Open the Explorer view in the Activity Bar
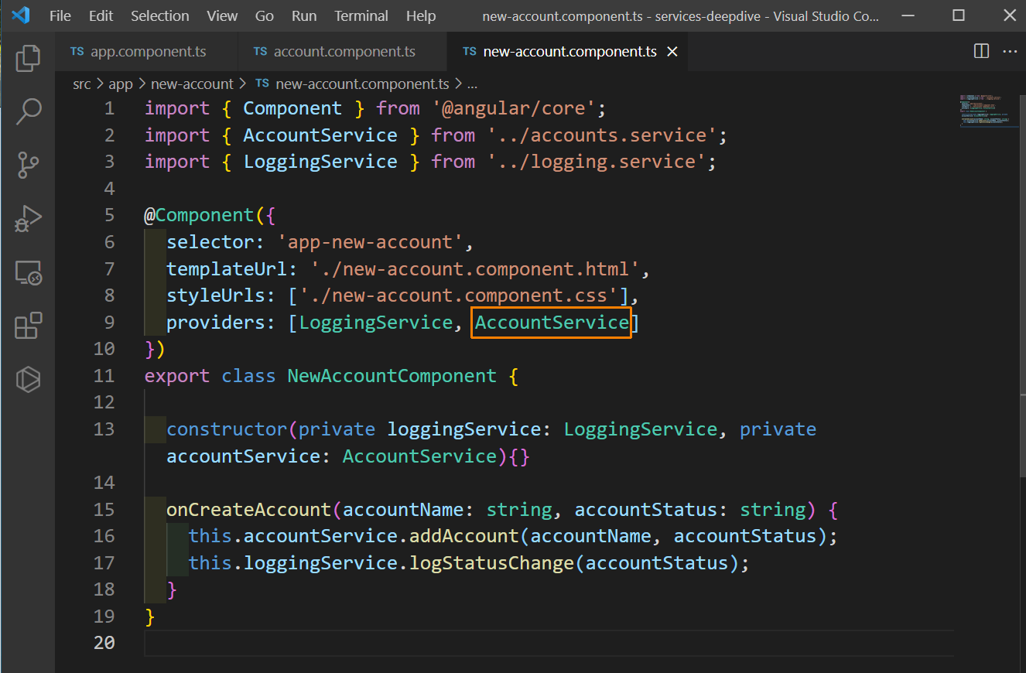 click(x=29, y=58)
